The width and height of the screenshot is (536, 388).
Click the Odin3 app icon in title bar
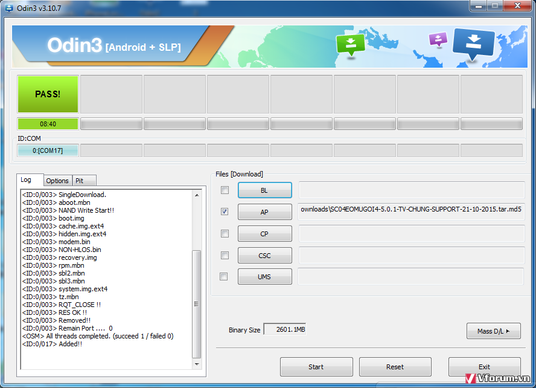pyautogui.click(x=8, y=6)
